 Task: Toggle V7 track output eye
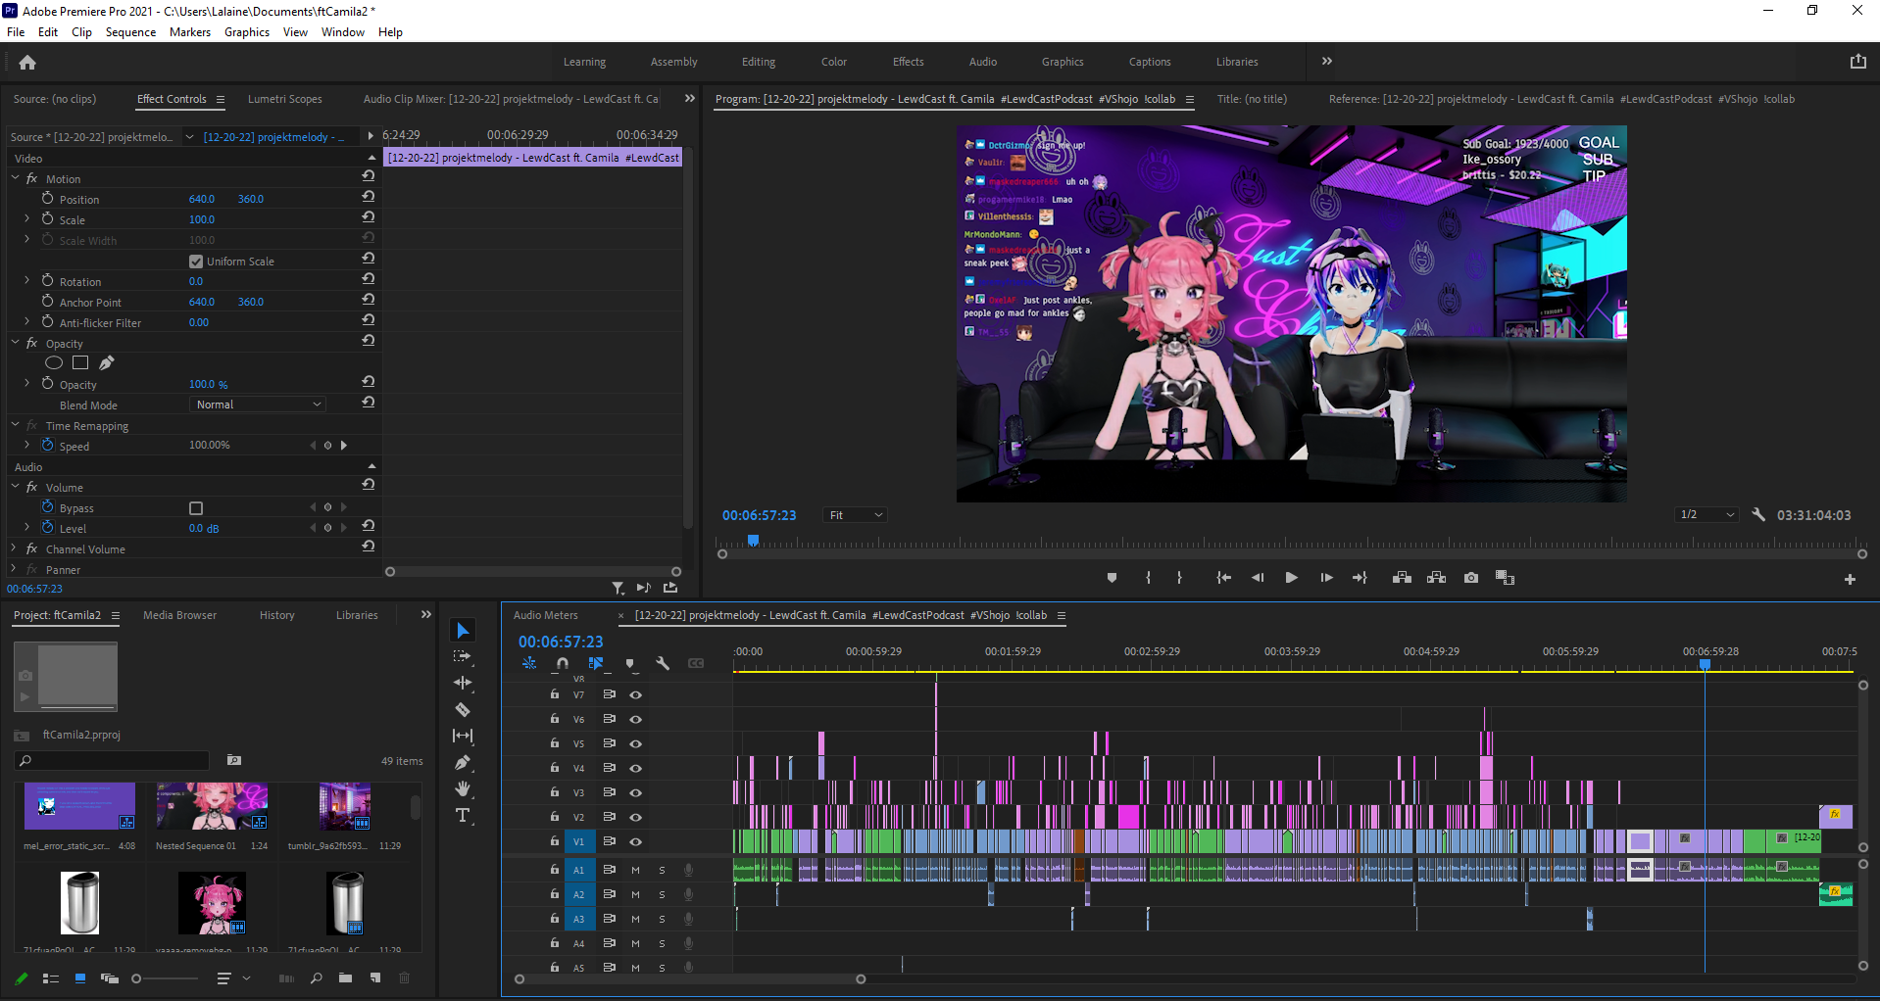(635, 694)
